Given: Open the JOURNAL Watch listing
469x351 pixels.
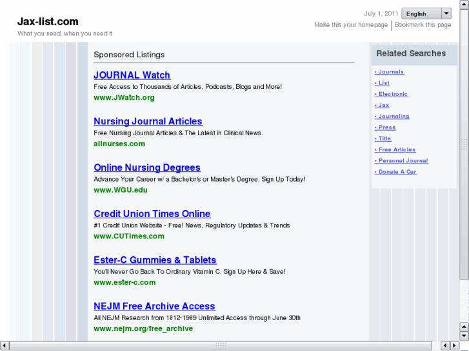Looking at the screenshot, I should (132, 75).
